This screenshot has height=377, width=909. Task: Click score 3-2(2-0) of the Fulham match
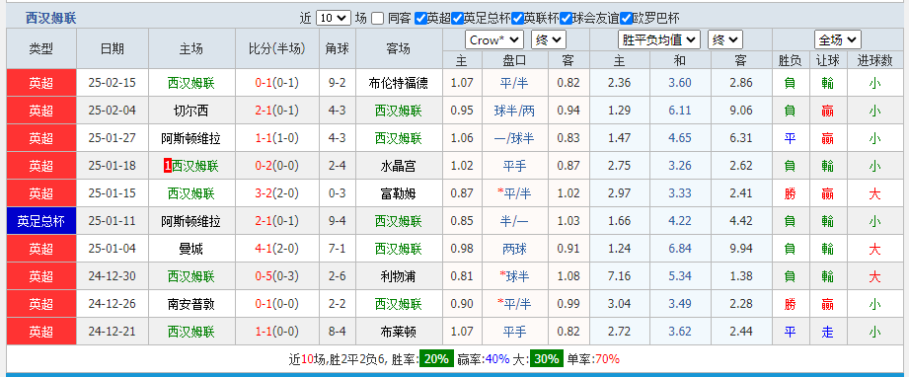click(277, 193)
